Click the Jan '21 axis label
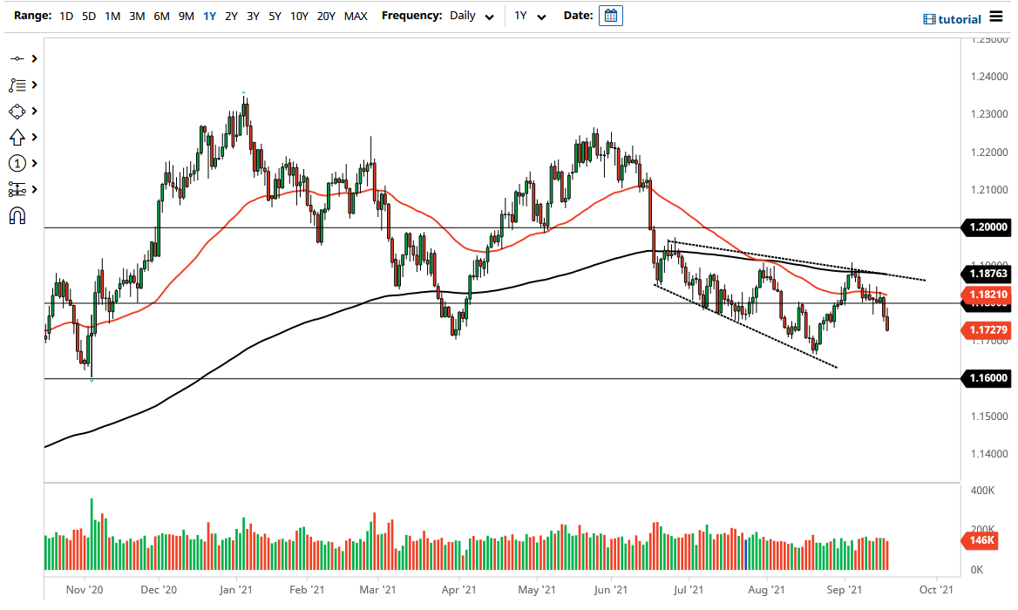Screen dimensions: 1018x610 [235, 590]
